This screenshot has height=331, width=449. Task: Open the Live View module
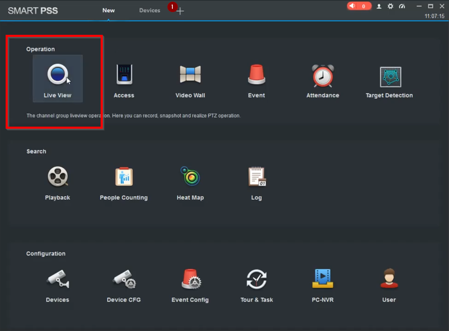[x=58, y=79]
